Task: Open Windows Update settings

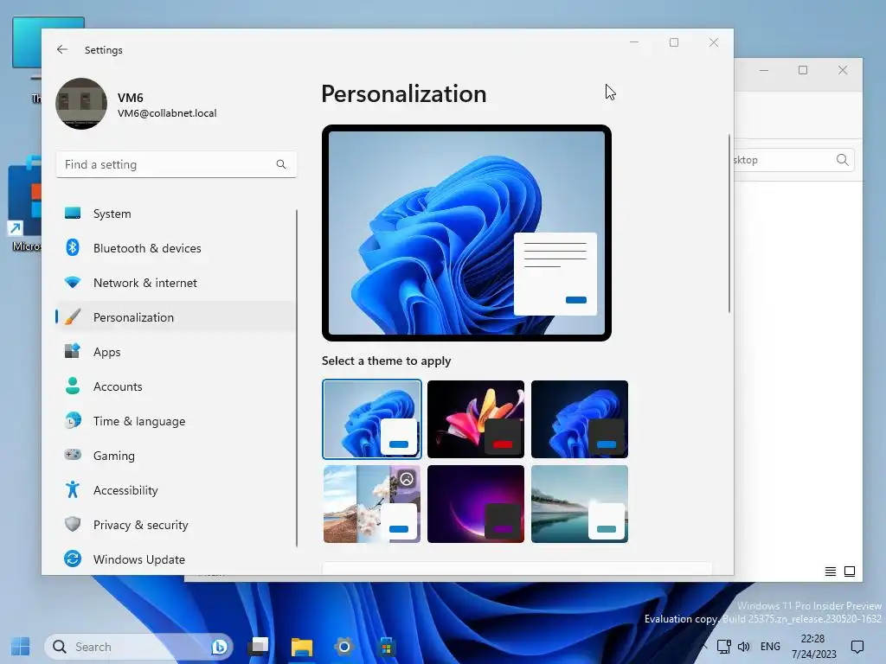Action: coord(176,559)
